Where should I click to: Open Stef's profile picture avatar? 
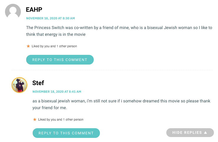pyautogui.click(x=19, y=85)
